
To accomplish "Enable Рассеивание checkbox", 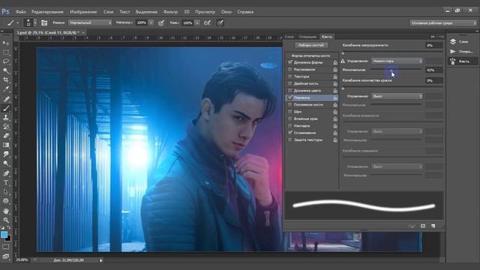I will coord(290,70).
